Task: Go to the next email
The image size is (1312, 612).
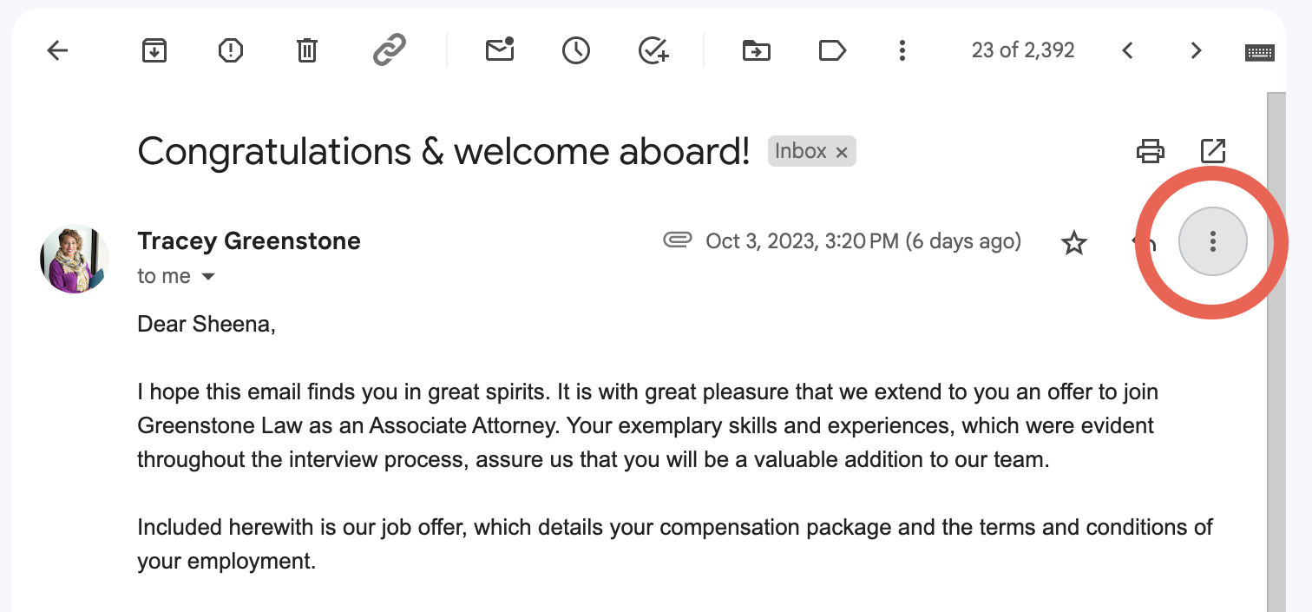Action: pos(1196,50)
